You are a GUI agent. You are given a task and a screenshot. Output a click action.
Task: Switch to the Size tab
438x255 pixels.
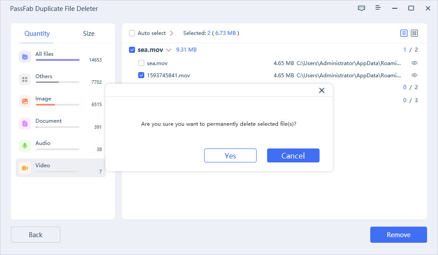(x=89, y=34)
